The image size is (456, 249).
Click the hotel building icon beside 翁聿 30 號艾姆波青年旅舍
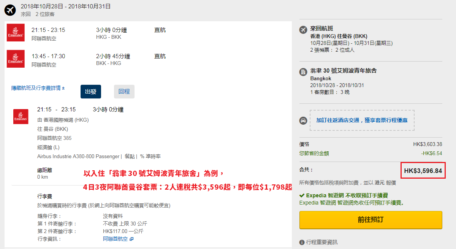click(x=303, y=71)
